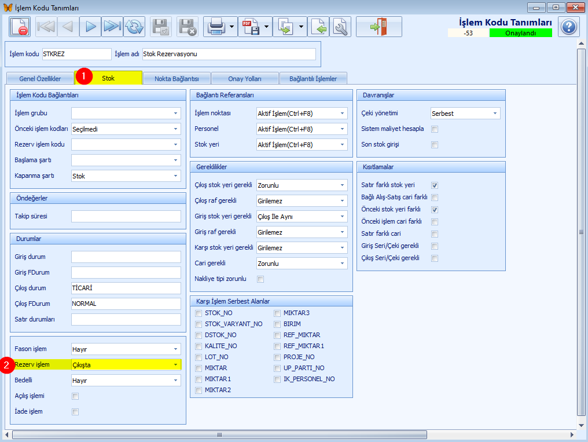The image size is (588, 442).
Task: Tick the STOK_NO checkbox
Action: click(x=199, y=313)
